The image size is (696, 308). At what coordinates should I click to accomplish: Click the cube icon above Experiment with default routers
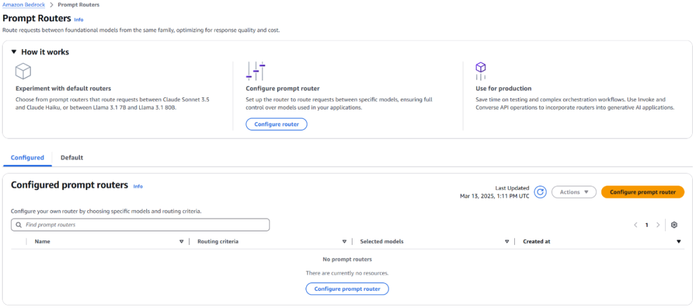23,71
